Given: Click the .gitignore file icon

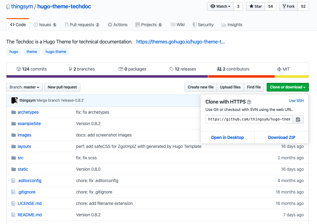Looking at the screenshot, I should (x=13, y=192).
